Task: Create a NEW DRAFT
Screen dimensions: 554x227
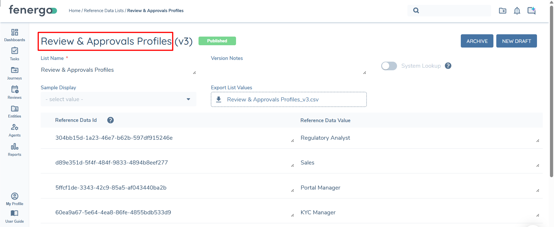Action: 516,41
